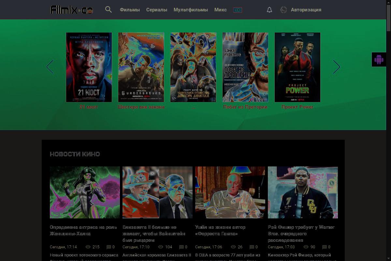Click the 4K badge icon
391x261 pixels.
pos(238,10)
